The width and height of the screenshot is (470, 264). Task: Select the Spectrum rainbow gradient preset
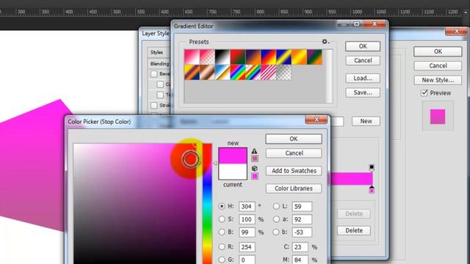coord(238,73)
